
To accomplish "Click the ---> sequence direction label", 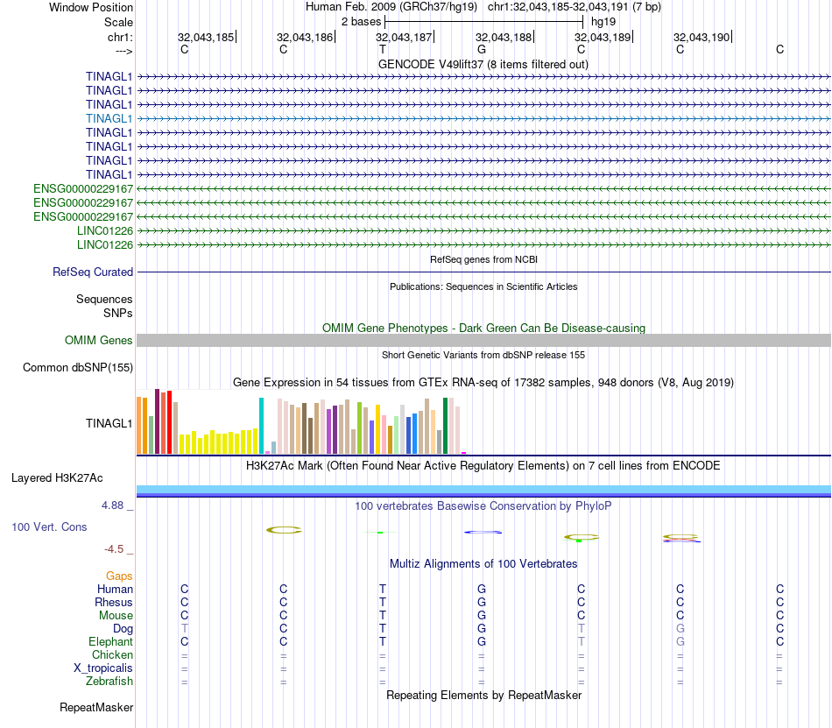I will pos(123,51).
